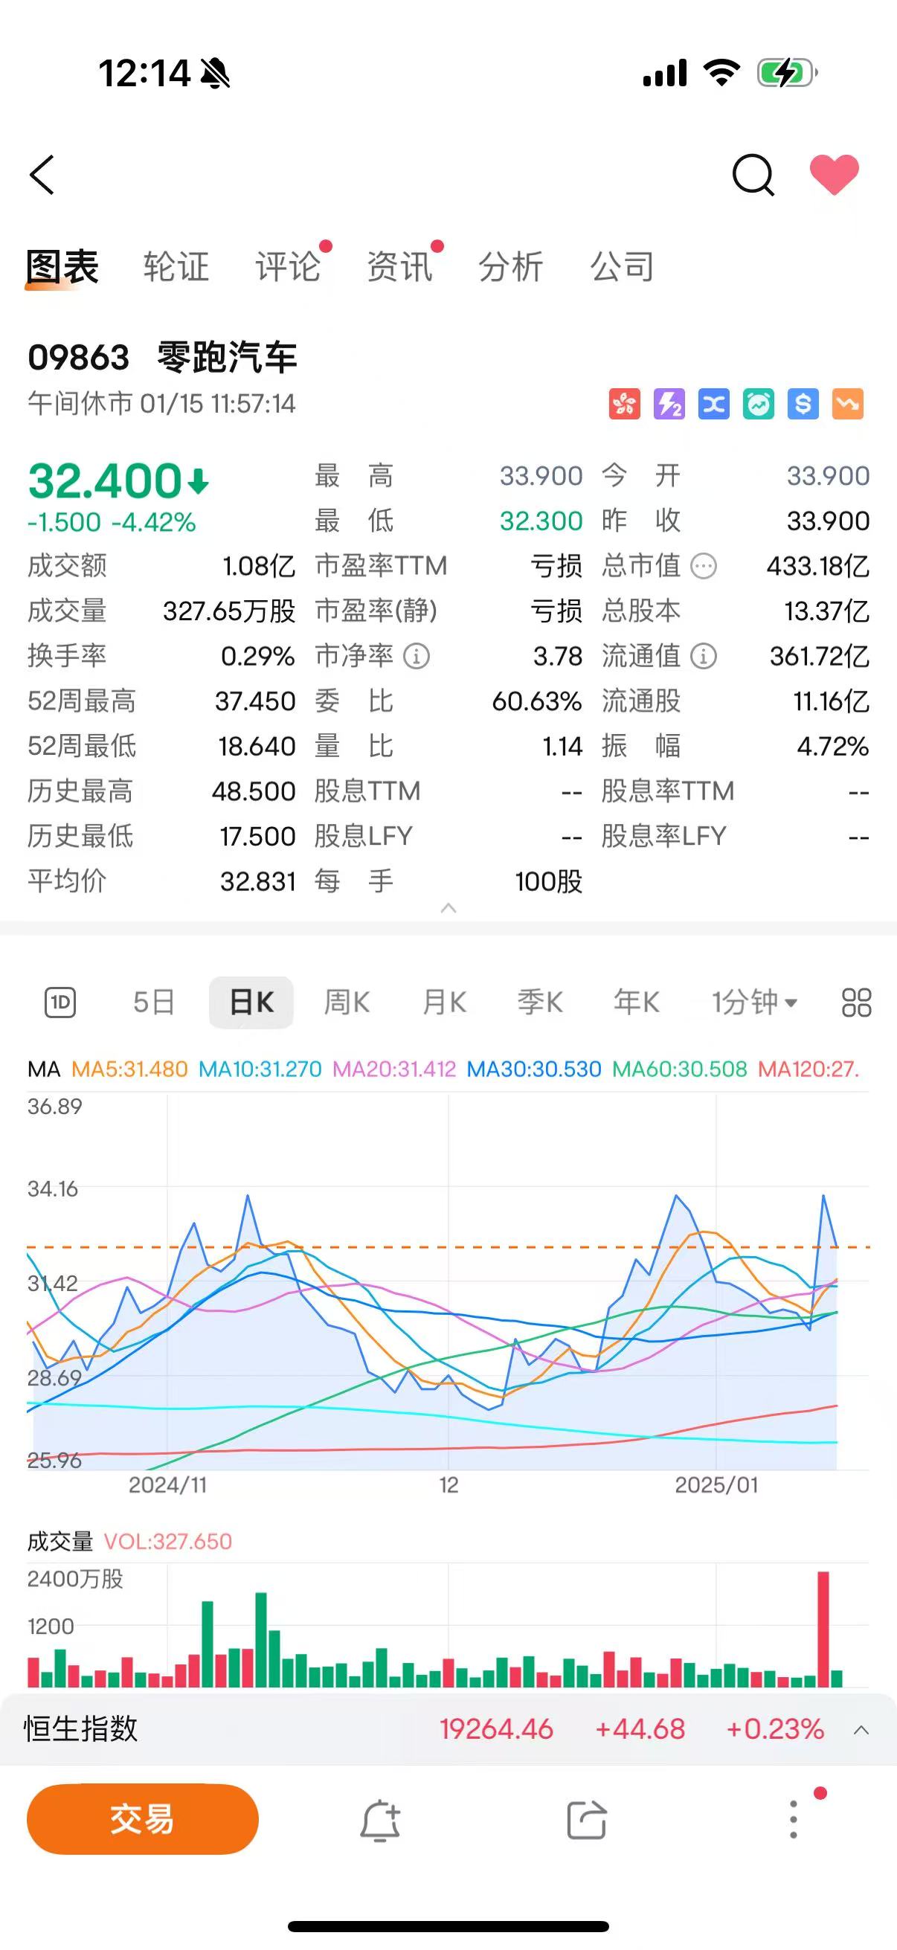Open the more options three-dot icon
897x1950 pixels.
[x=794, y=1819]
